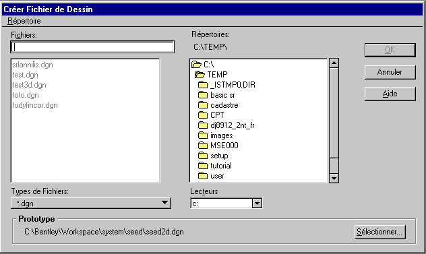Click the MSE000 folder icon
This screenshot has height=254, width=426.
pyautogui.click(x=203, y=146)
